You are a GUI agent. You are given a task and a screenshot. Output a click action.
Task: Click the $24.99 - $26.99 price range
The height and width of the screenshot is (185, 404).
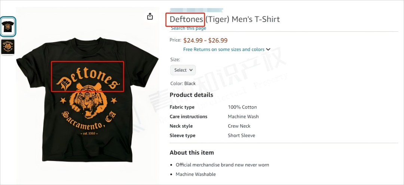click(205, 40)
